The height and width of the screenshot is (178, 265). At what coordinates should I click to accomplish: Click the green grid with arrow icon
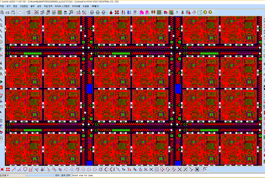coord(171,12)
